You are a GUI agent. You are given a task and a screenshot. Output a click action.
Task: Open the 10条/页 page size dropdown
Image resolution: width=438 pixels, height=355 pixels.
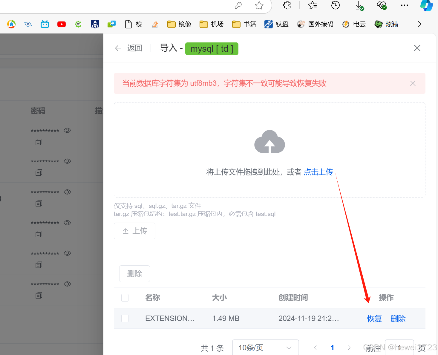click(x=265, y=347)
